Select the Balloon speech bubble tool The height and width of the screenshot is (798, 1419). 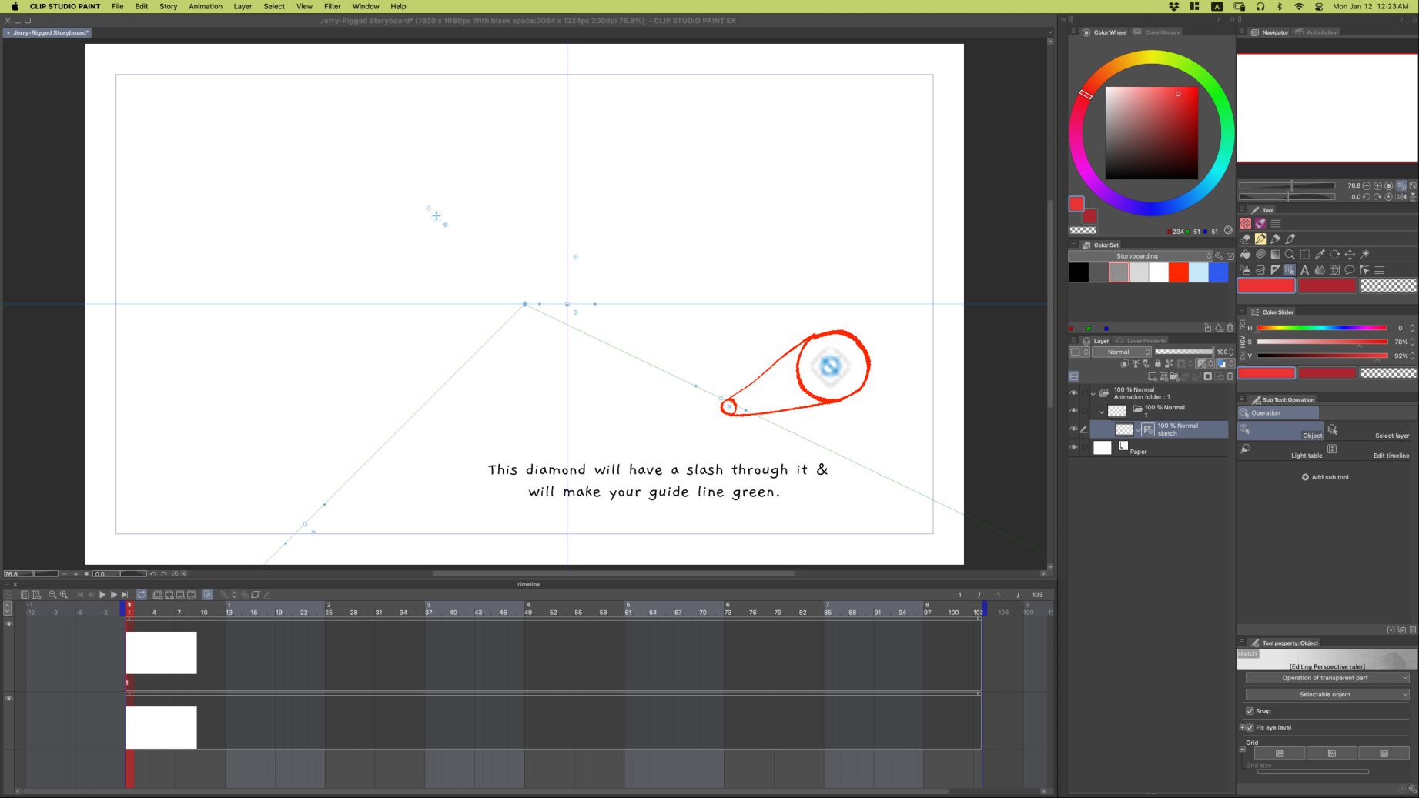pos(1349,270)
